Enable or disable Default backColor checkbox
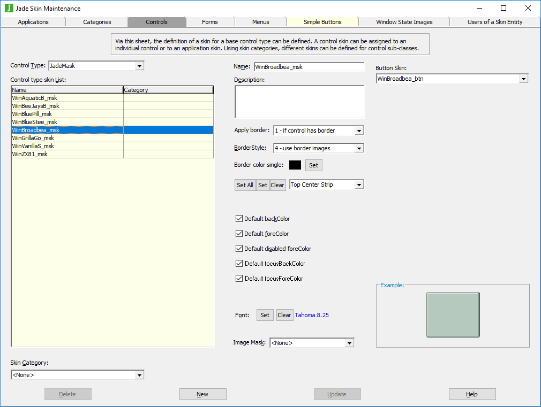This screenshot has height=407, width=541. [239, 219]
